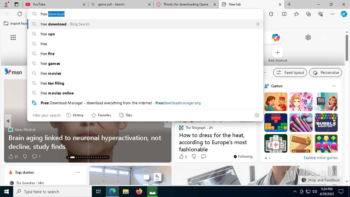This screenshot has height=197, width=350.
Task: Select the 'free movies online' suggestion
Action: point(145,93)
